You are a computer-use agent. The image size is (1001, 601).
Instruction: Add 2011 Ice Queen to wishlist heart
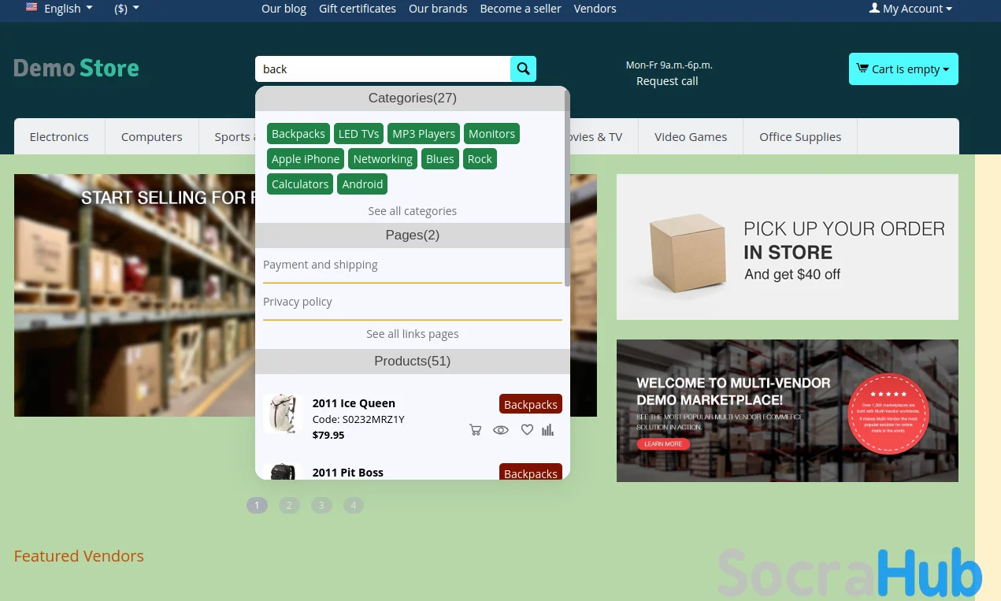(527, 430)
